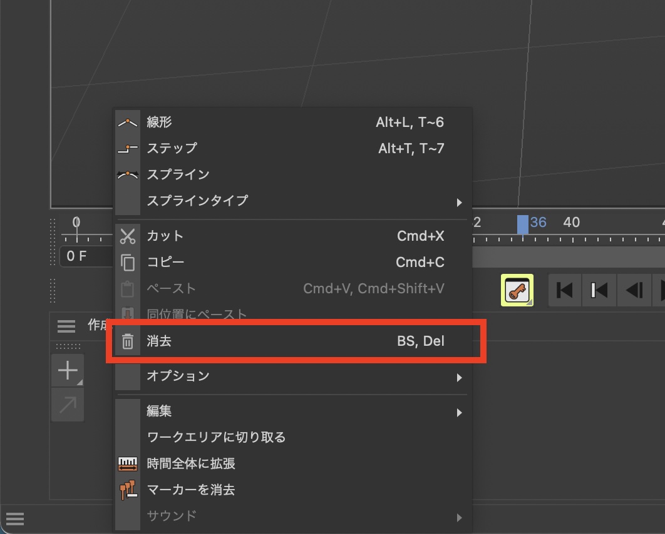Click the plus add button in panel
This screenshot has height=534, width=665.
(x=67, y=371)
